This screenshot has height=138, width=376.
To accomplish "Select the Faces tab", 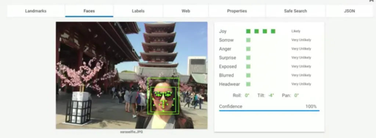I will click(89, 11).
